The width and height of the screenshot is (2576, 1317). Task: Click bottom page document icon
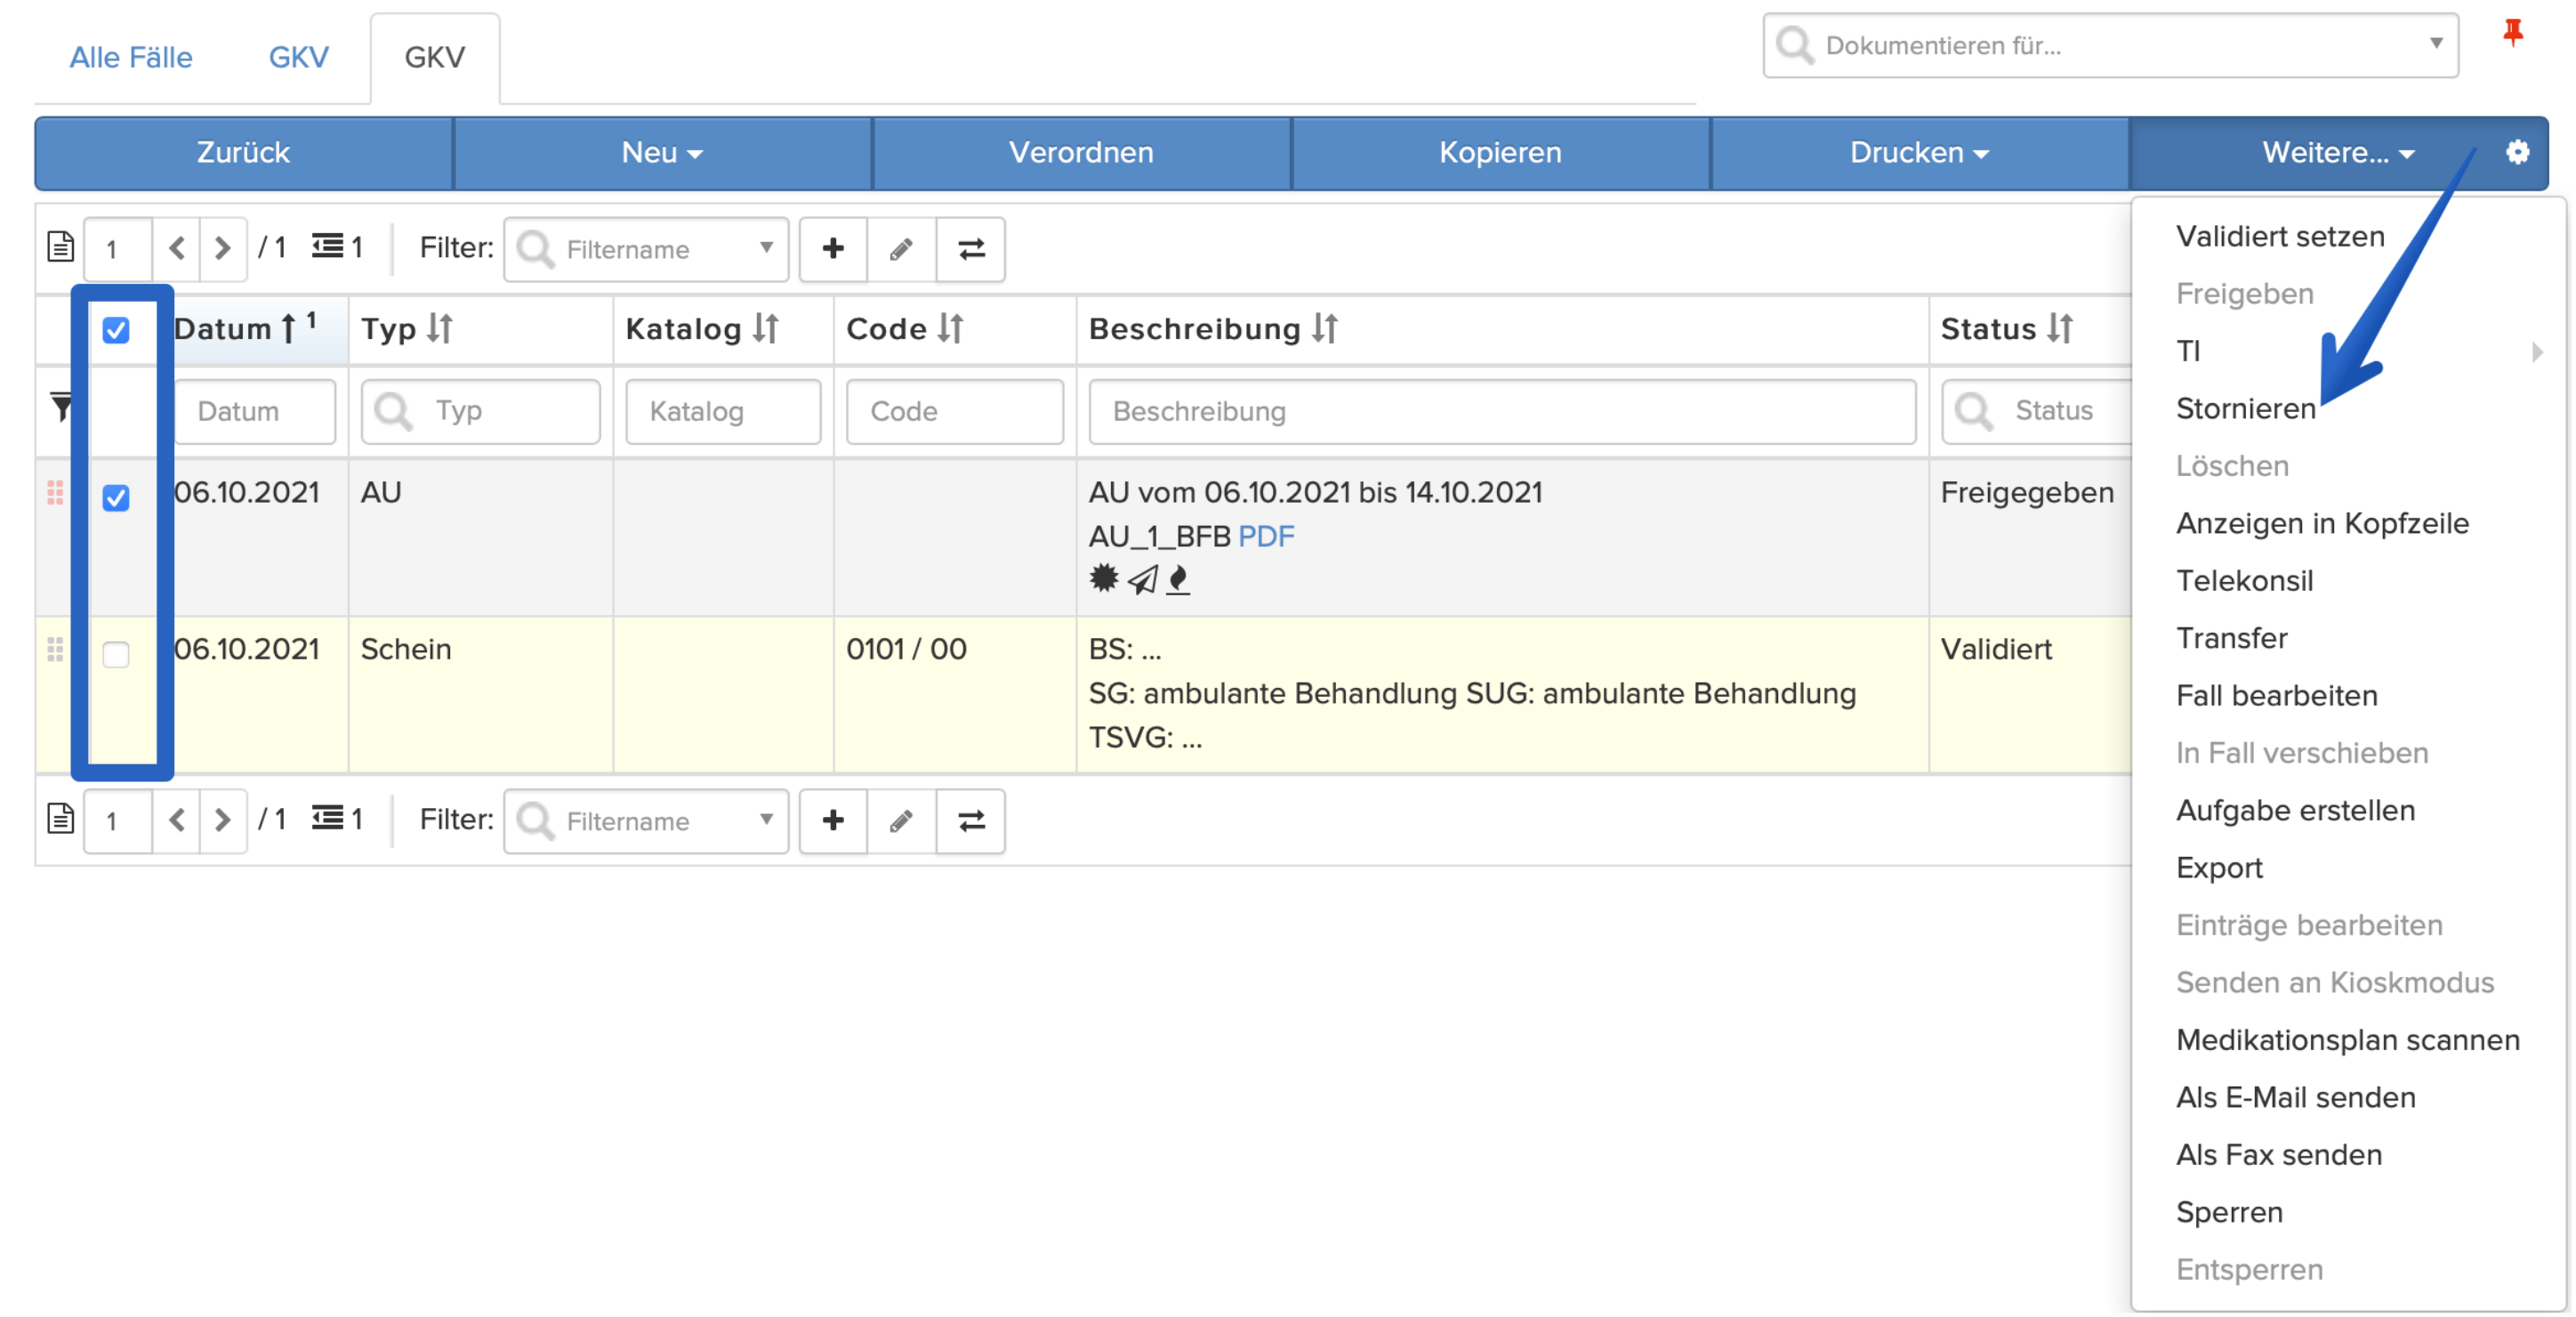(x=60, y=820)
